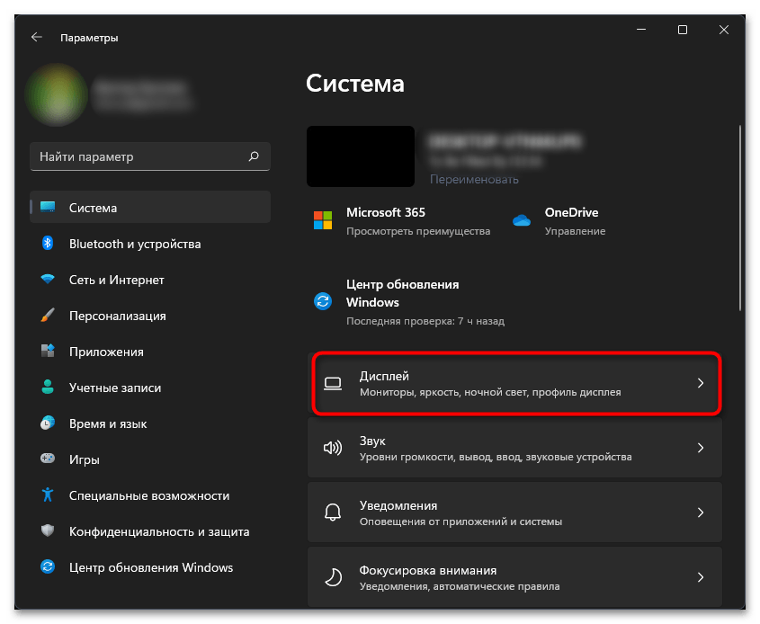Image resolution: width=760 pixels, height=624 pixels.
Task: Click the vertical scrollbar on the right
Action: coord(739,216)
